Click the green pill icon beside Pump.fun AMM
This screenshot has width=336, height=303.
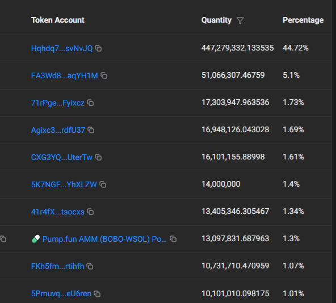click(x=36, y=239)
